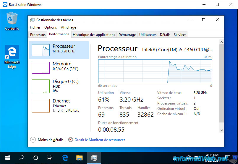Open Task View from the taskbar
This screenshot has width=238, height=164.
(50, 158)
